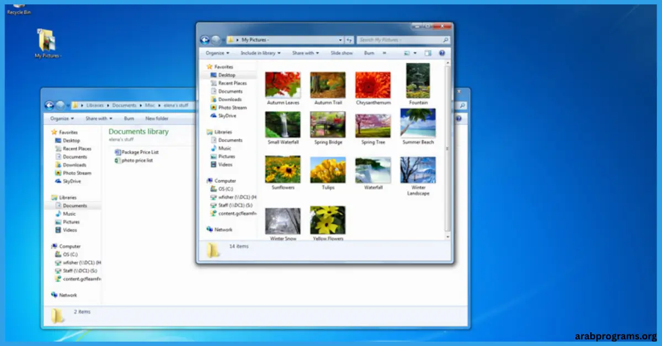Open the My Pictures desktop shortcut
Viewport: 662px width, 346px height.
click(x=47, y=44)
